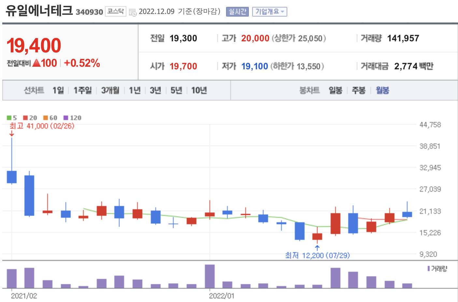Image resolution: width=458 pixels, height=302 pixels.
Task: Select the 3개월 line chart tab
Action: point(110,90)
